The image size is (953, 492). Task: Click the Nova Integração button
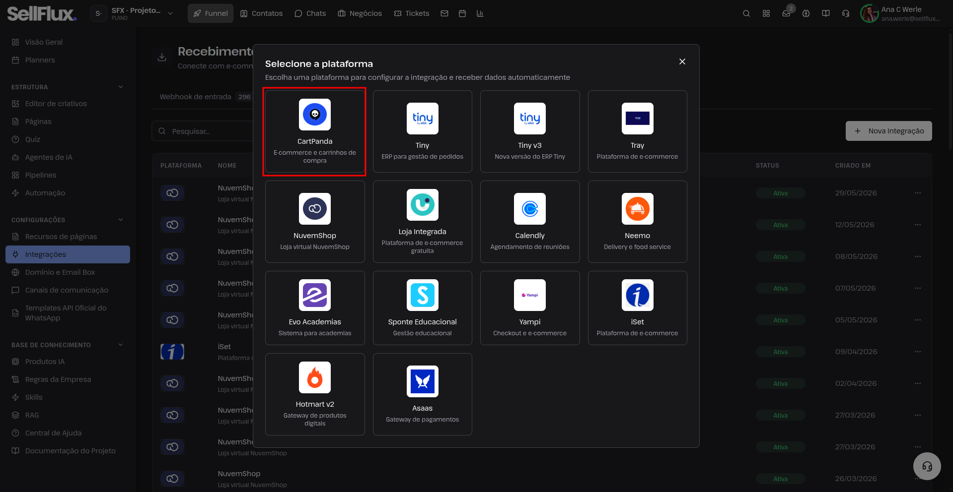889,131
